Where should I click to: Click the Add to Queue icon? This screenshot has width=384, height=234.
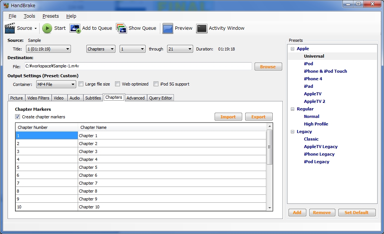[75, 28]
